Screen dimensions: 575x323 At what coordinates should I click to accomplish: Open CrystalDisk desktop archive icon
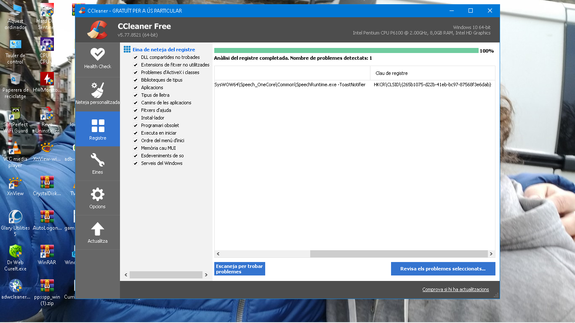click(47, 186)
